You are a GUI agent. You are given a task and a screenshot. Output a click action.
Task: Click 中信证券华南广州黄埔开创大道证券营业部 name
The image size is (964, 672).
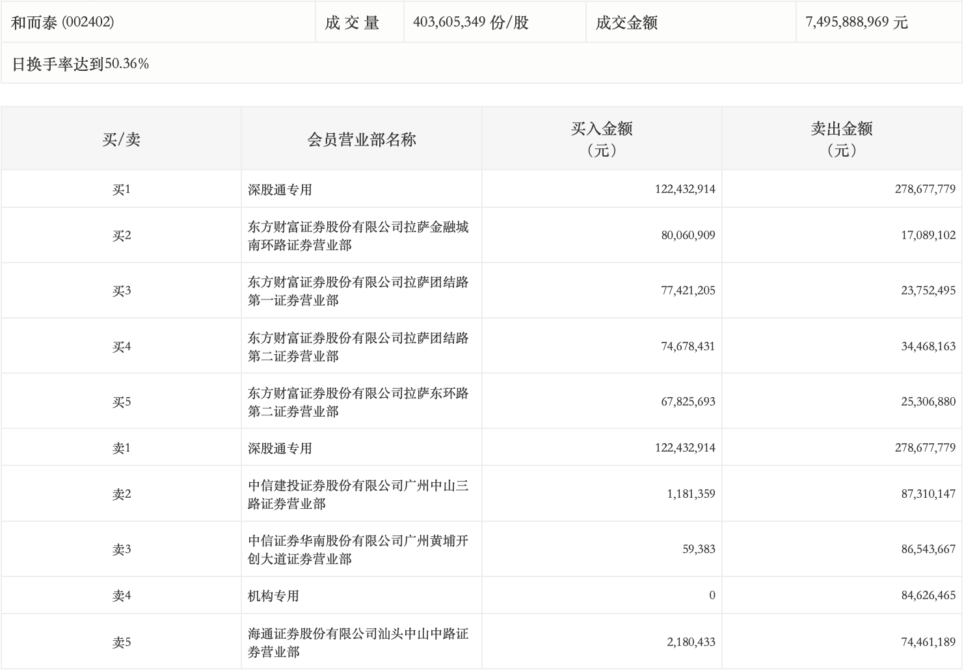point(358,550)
